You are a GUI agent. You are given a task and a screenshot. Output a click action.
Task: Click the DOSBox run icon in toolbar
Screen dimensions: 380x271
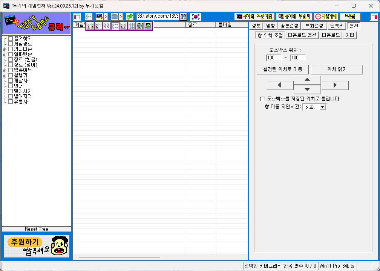point(99,17)
